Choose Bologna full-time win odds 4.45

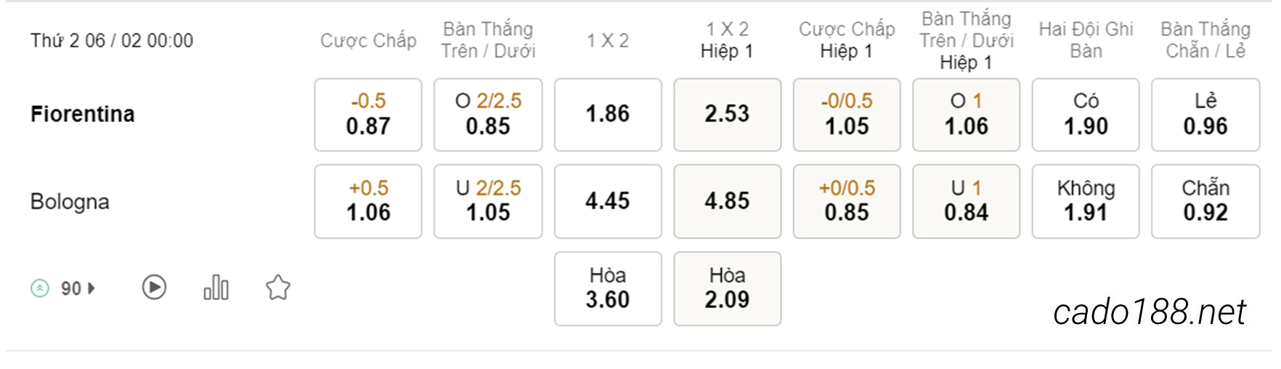[608, 201]
